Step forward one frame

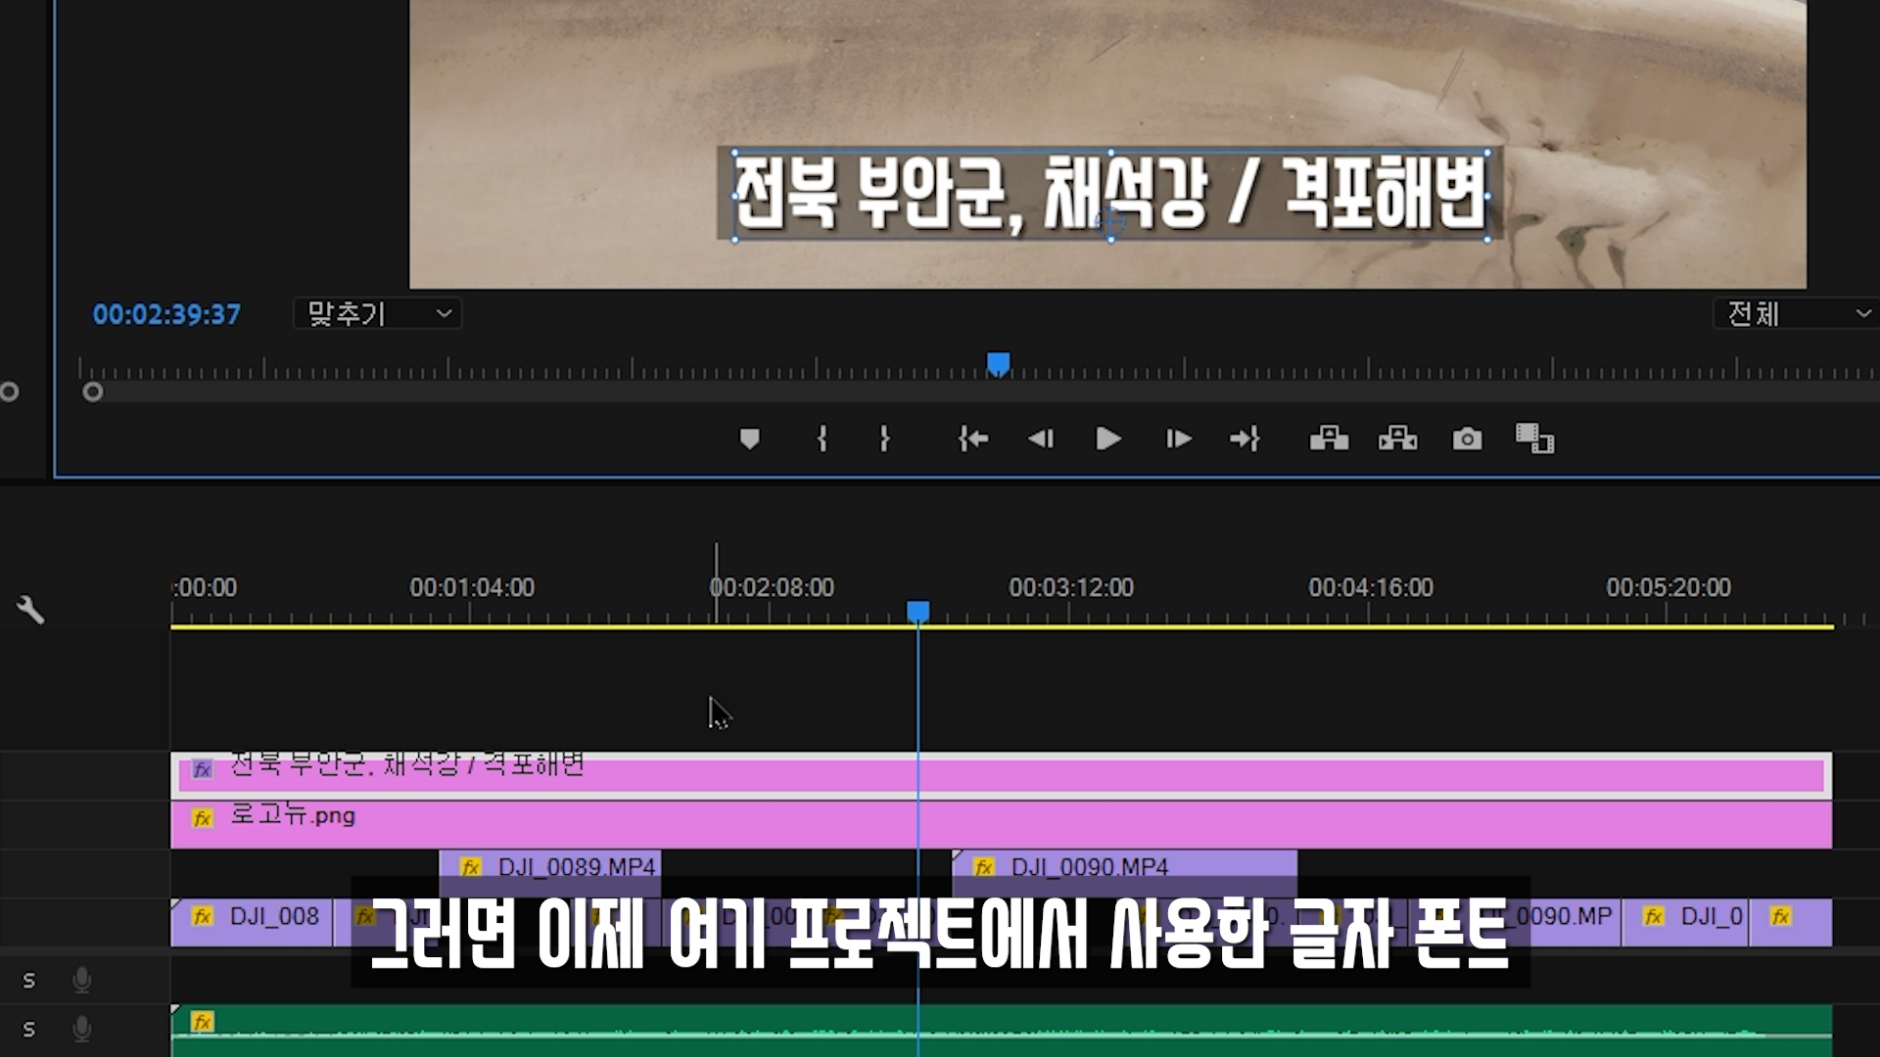pyautogui.click(x=1179, y=438)
